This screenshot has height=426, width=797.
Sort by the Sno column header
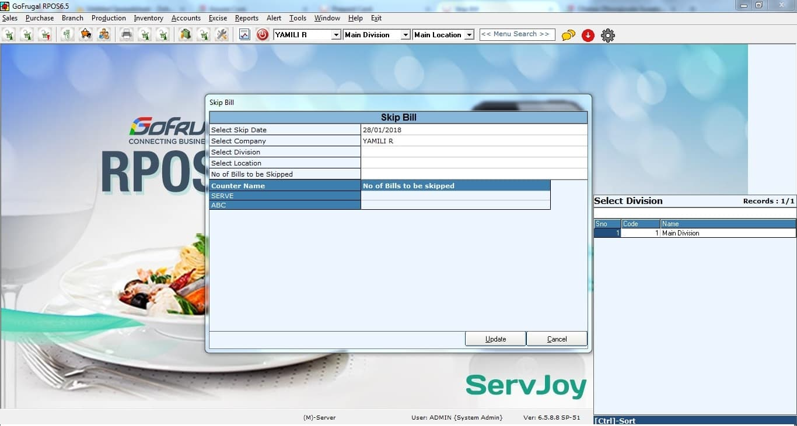607,224
